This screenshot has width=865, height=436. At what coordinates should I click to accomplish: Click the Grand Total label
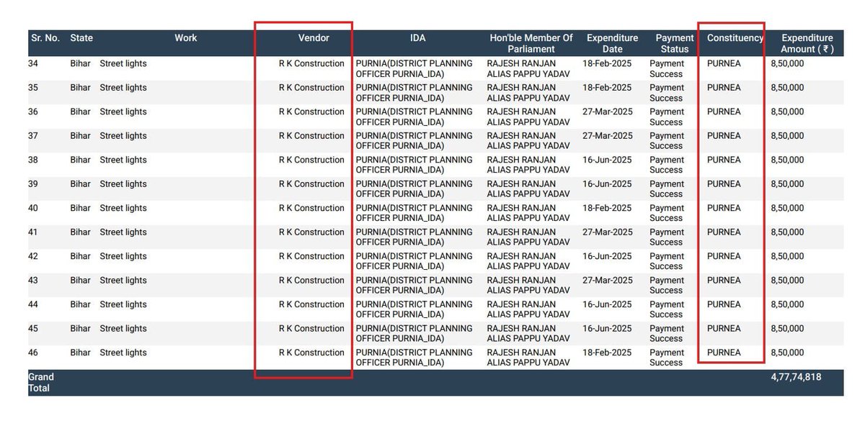41,383
